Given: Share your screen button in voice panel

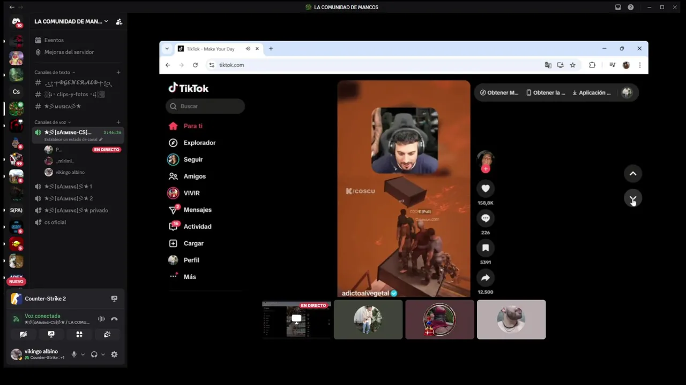Looking at the screenshot, I should coord(51,334).
